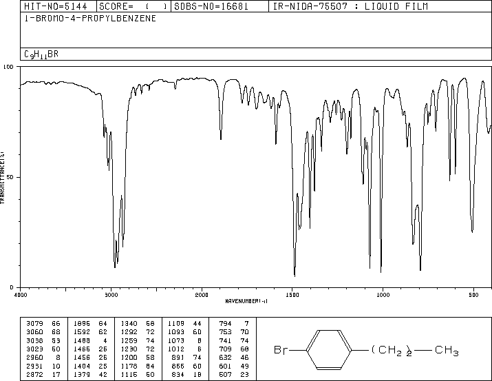Click the 50 label on transmittance axis
492x381 pixels.
[10, 177]
